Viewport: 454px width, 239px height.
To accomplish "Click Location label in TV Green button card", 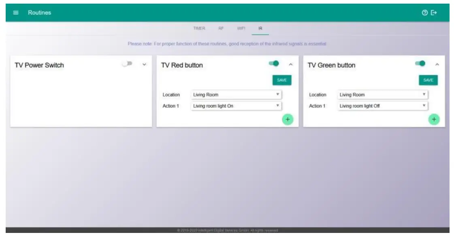I will coord(318,95).
